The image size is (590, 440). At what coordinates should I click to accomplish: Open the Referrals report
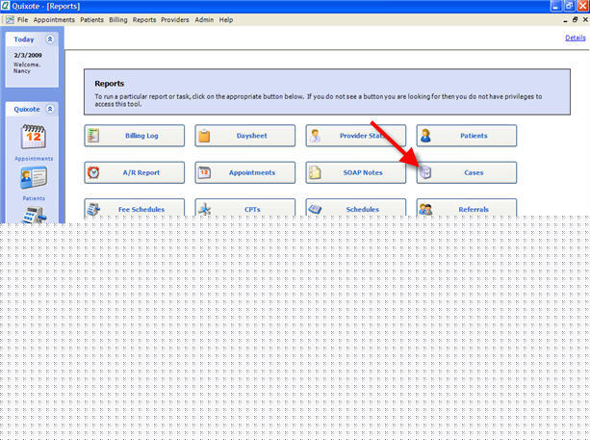click(x=466, y=208)
